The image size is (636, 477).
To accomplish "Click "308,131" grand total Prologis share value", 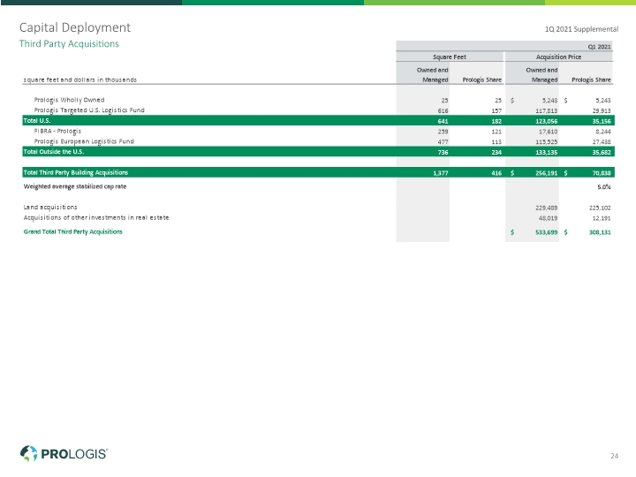I will click(600, 232).
